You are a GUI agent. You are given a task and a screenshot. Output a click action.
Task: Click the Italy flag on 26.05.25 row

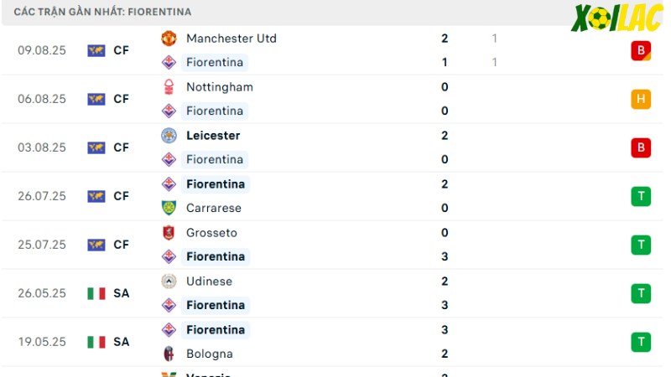96,293
